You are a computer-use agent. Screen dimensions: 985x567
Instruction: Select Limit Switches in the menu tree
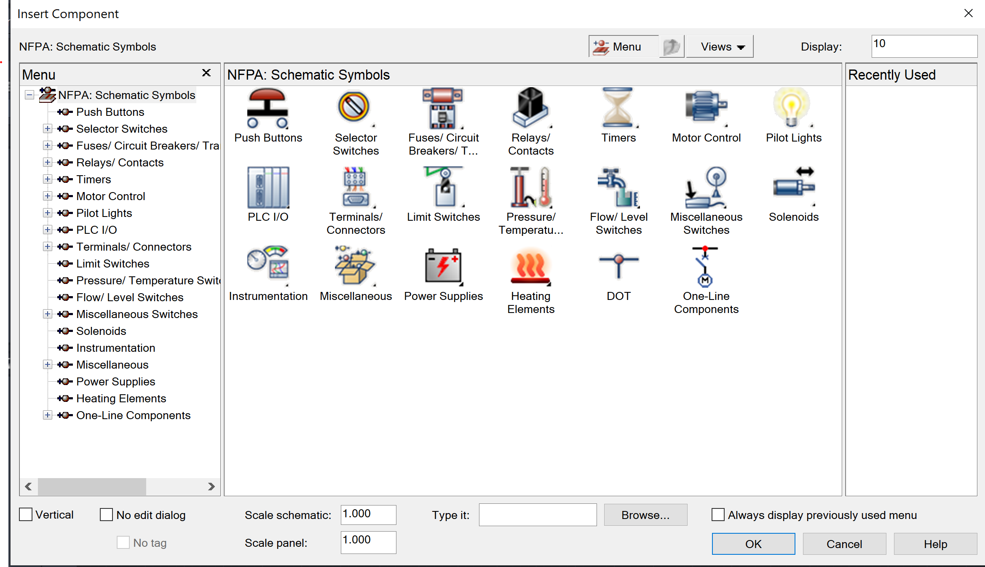112,264
